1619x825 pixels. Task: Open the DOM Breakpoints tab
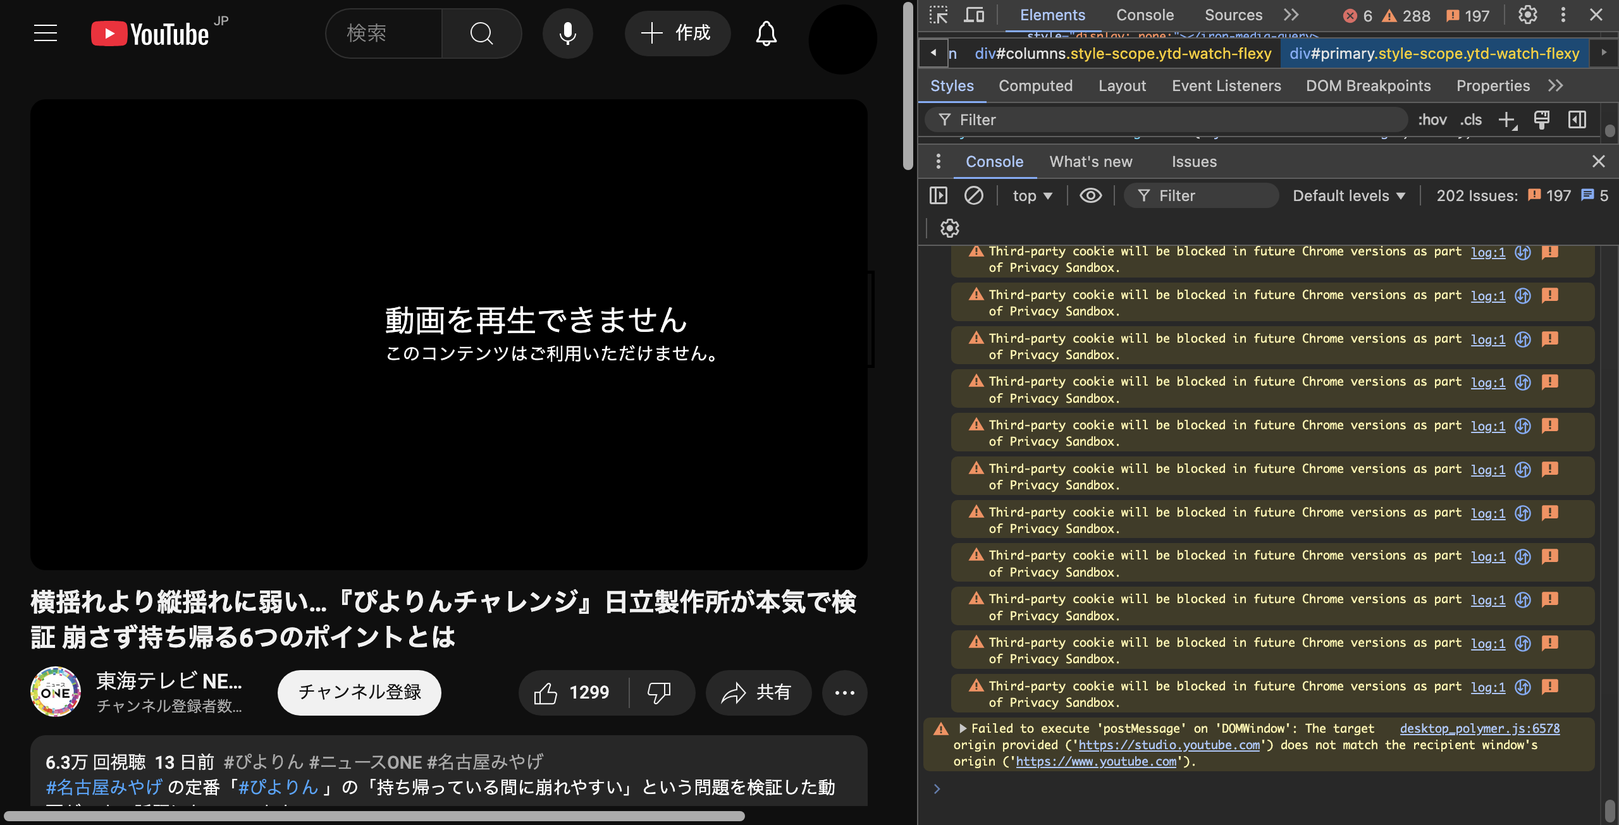pos(1369,85)
